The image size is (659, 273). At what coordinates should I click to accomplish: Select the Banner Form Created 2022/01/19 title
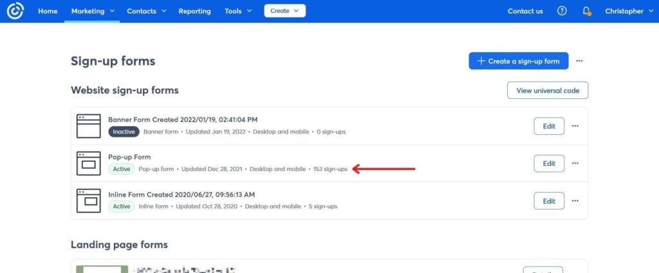pyautogui.click(x=183, y=119)
